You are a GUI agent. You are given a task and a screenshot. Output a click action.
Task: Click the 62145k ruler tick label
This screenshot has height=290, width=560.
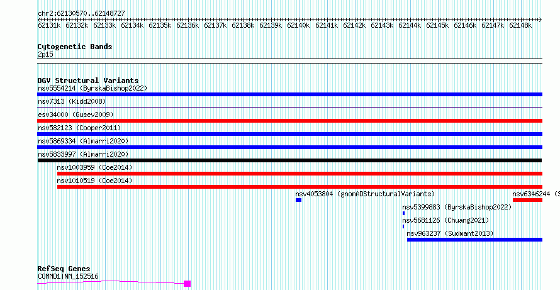[x=437, y=26]
